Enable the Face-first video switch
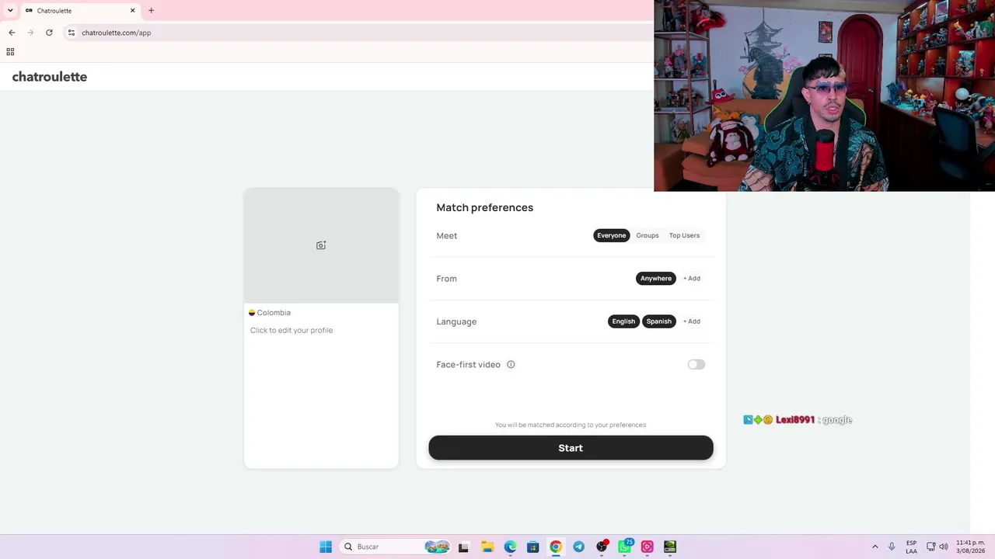The height and width of the screenshot is (559, 995). tap(696, 364)
